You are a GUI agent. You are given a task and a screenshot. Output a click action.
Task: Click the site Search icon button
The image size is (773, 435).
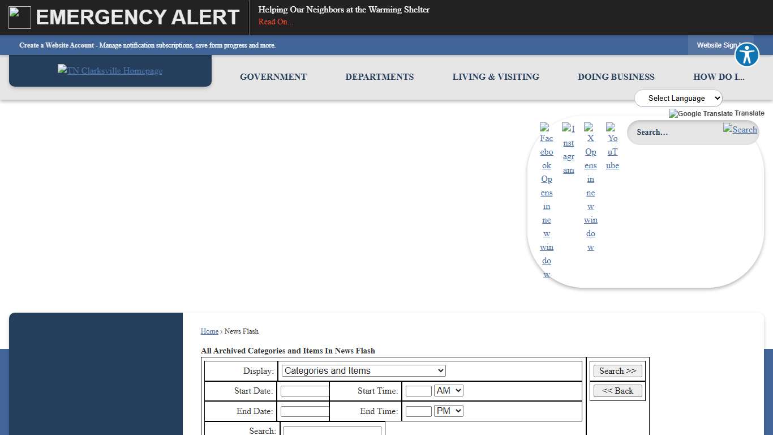coord(740,129)
